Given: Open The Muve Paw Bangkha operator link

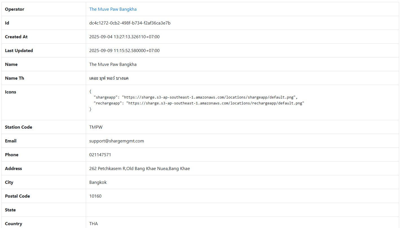Looking at the screenshot, I should click(x=113, y=9).
